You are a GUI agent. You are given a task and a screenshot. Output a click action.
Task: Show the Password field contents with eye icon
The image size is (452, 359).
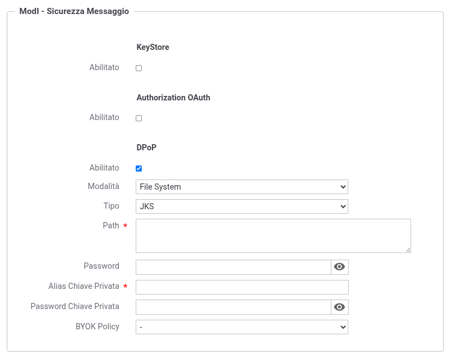tap(339, 267)
